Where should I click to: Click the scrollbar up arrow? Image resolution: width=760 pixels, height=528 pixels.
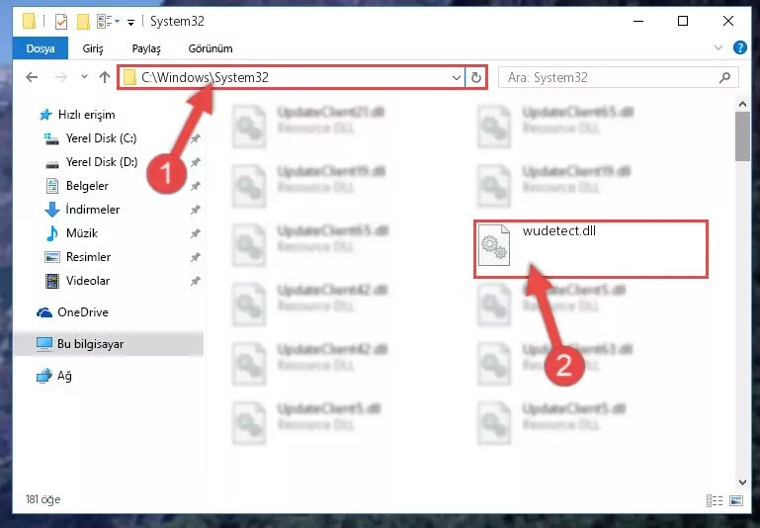point(742,104)
